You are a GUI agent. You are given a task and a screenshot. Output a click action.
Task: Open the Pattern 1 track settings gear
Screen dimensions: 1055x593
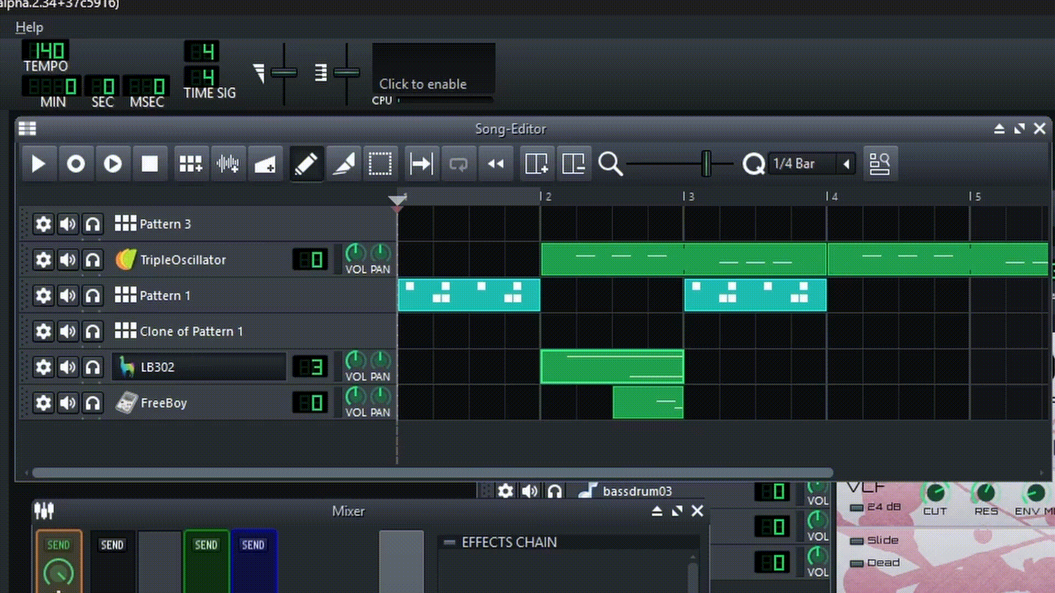pyautogui.click(x=43, y=295)
